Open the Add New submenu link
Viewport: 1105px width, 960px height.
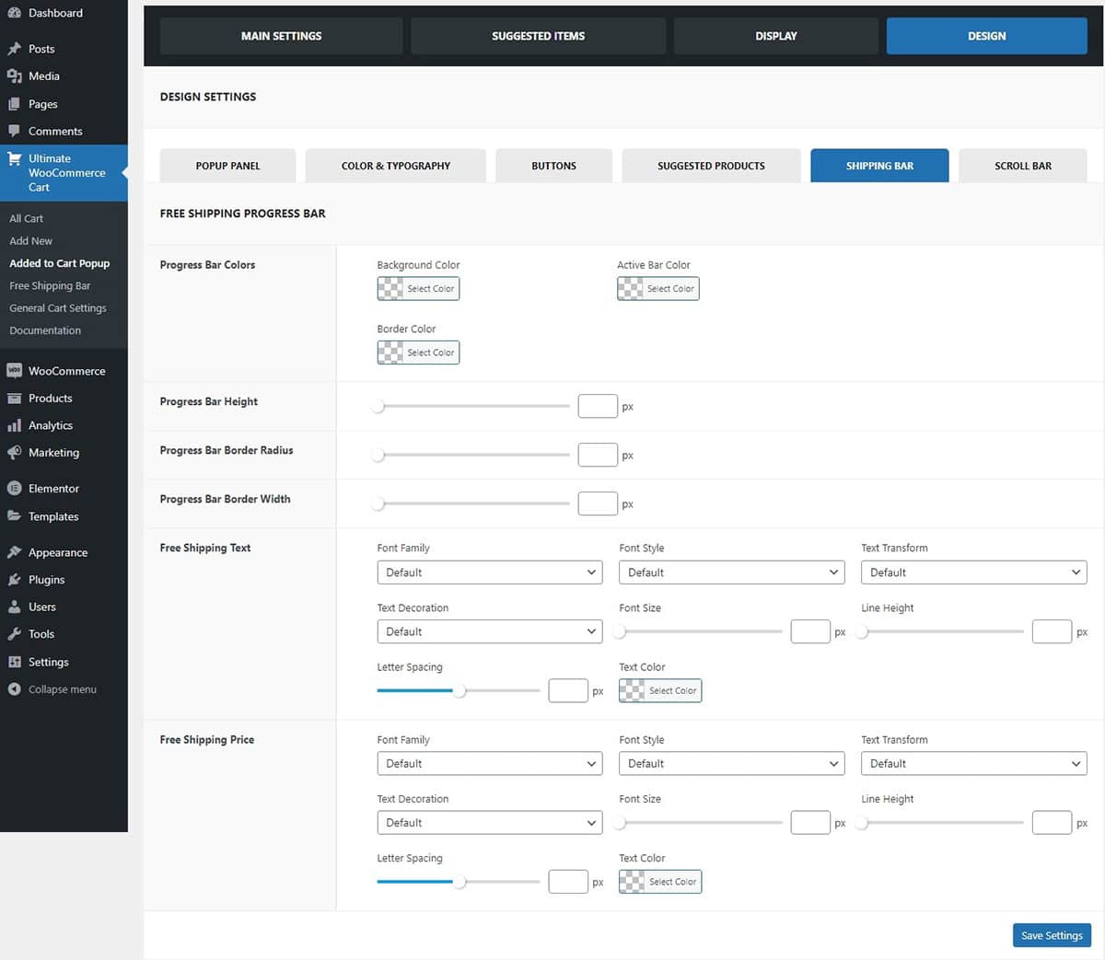(x=31, y=241)
